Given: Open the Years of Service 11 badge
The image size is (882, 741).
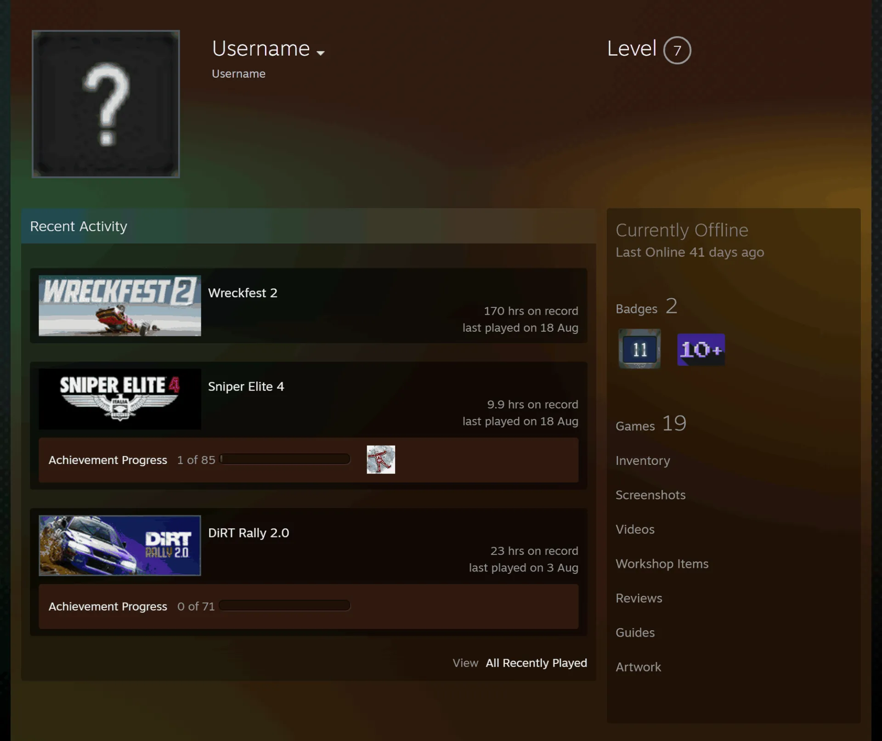Looking at the screenshot, I should pyautogui.click(x=639, y=349).
